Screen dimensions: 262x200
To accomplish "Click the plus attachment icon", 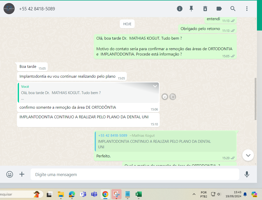I will coord(22,174).
